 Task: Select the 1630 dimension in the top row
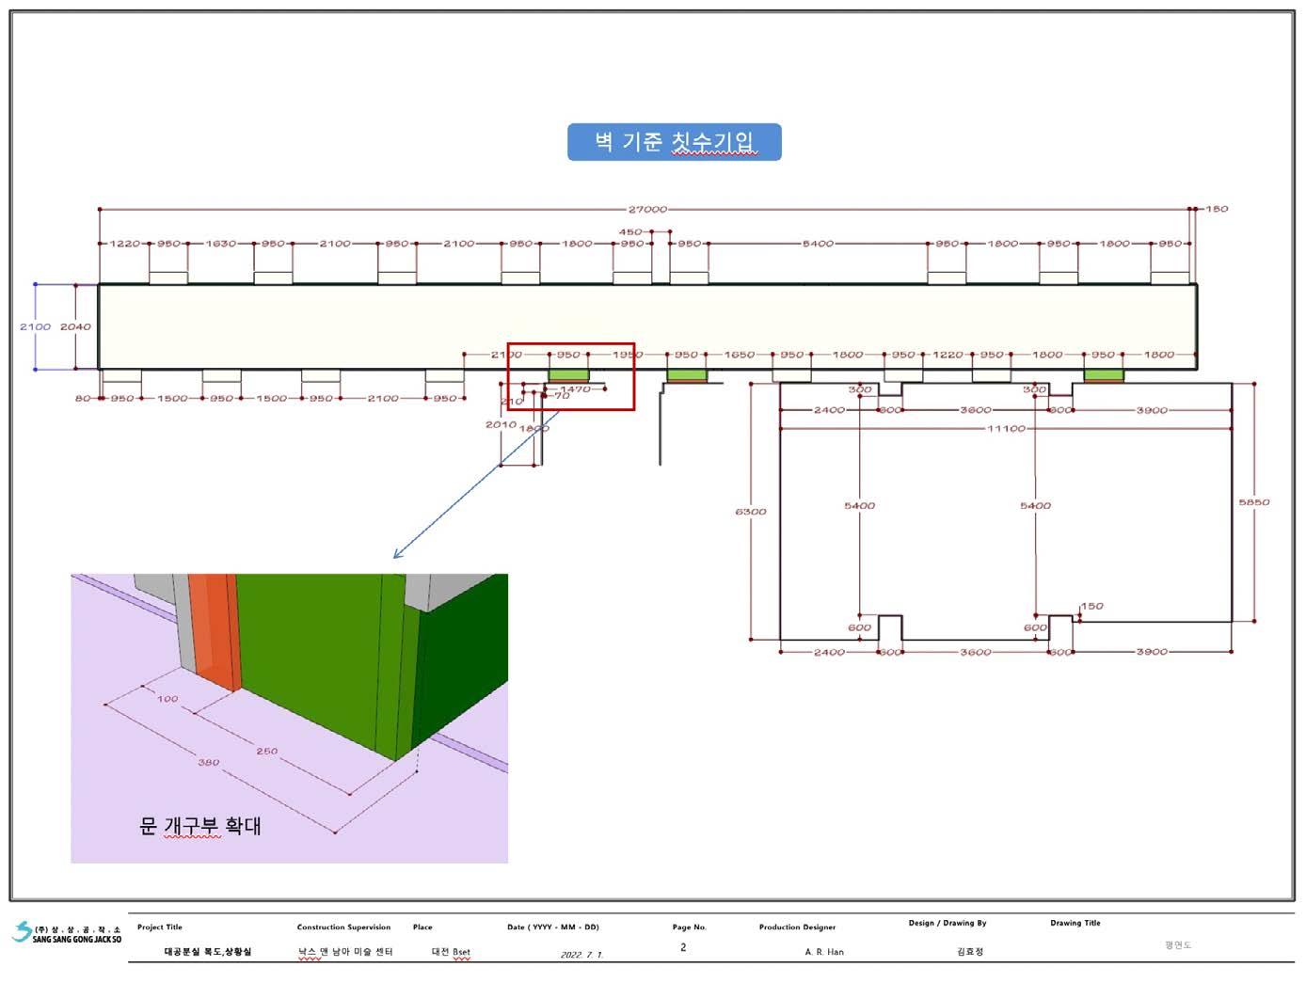point(221,244)
